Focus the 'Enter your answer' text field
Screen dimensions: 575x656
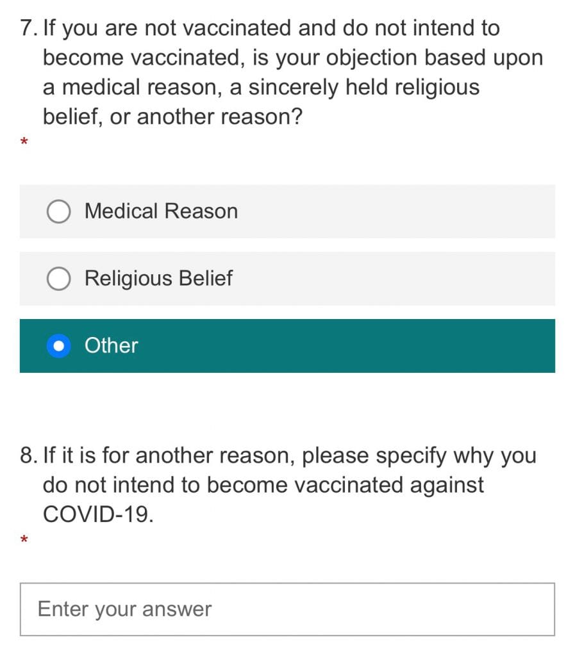pyautogui.click(x=287, y=609)
